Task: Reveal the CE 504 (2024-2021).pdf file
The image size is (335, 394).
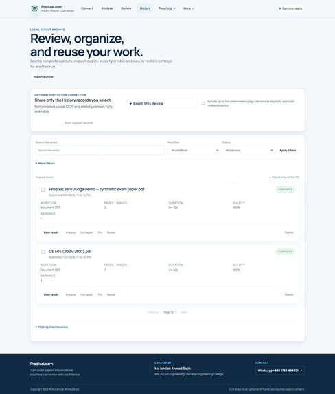Action: [111, 294]
